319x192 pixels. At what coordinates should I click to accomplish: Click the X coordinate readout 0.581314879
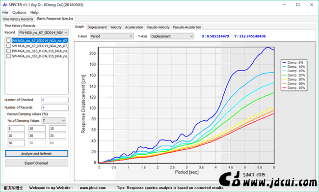[x=215, y=36]
